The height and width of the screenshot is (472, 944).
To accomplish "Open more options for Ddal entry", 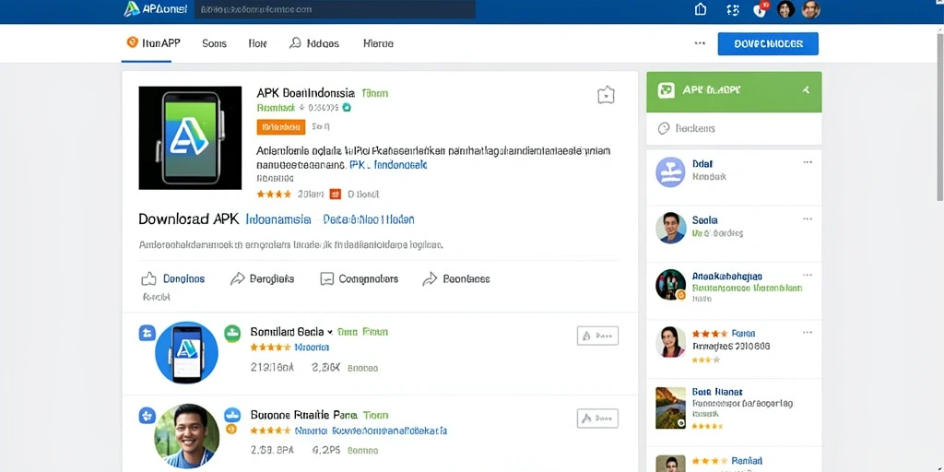I will click(x=808, y=162).
